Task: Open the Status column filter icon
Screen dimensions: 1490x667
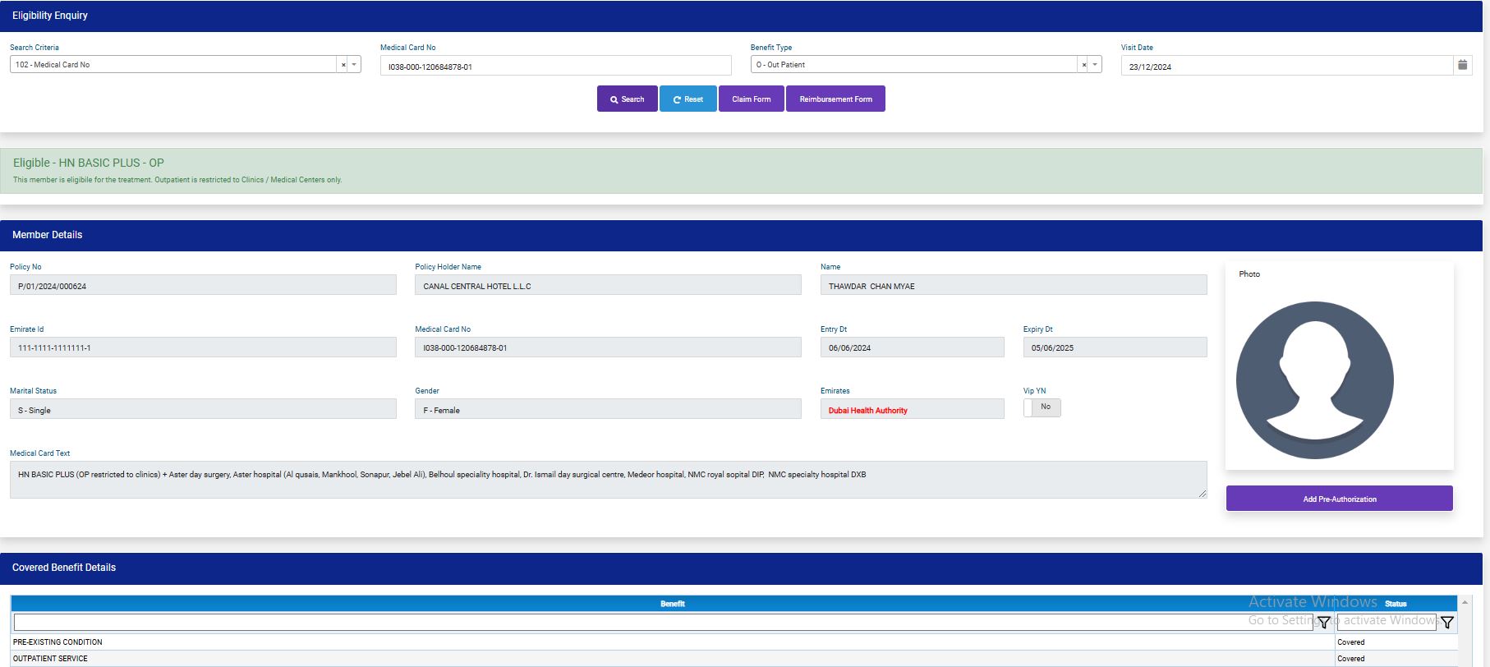Action: coord(1446,623)
